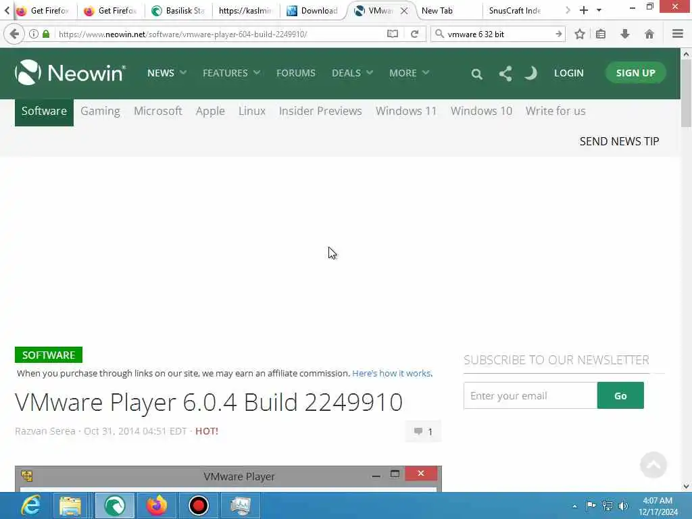Viewport: 692px width, 519px height.
Task: Click the Neowin logo
Action: tap(70, 72)
